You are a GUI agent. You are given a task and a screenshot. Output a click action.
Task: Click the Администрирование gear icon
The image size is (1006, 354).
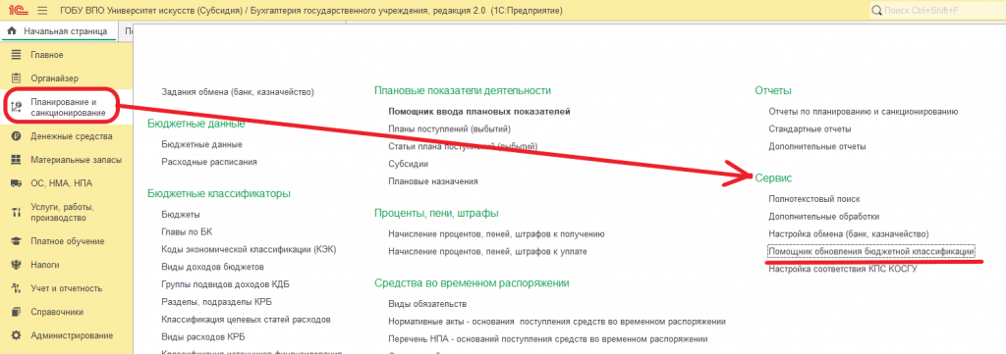(x=17, y=334)
